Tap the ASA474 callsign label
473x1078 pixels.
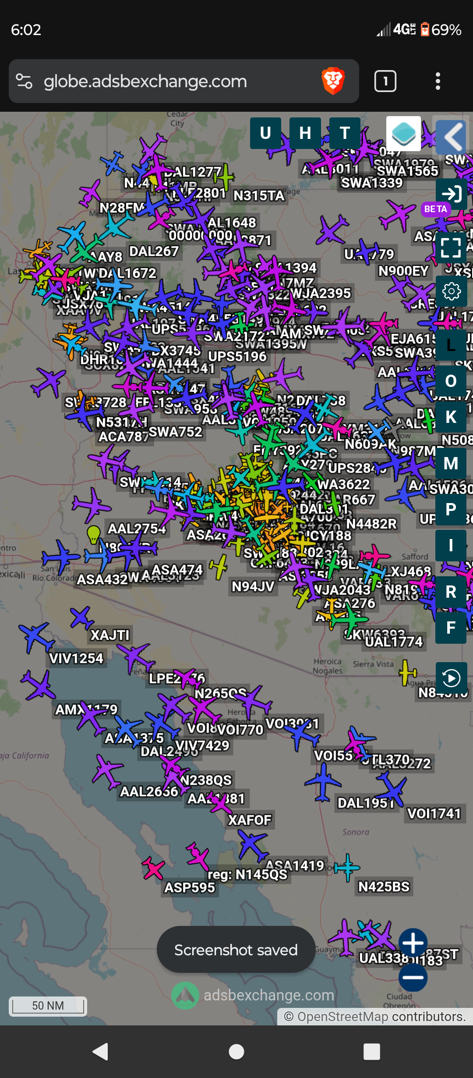click(177, 570)
